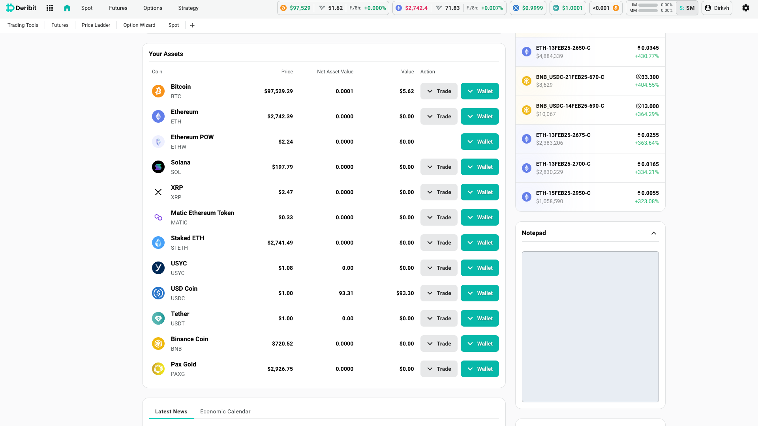
Task: Click inside the Notepad text area
Action: coord(590,327)
